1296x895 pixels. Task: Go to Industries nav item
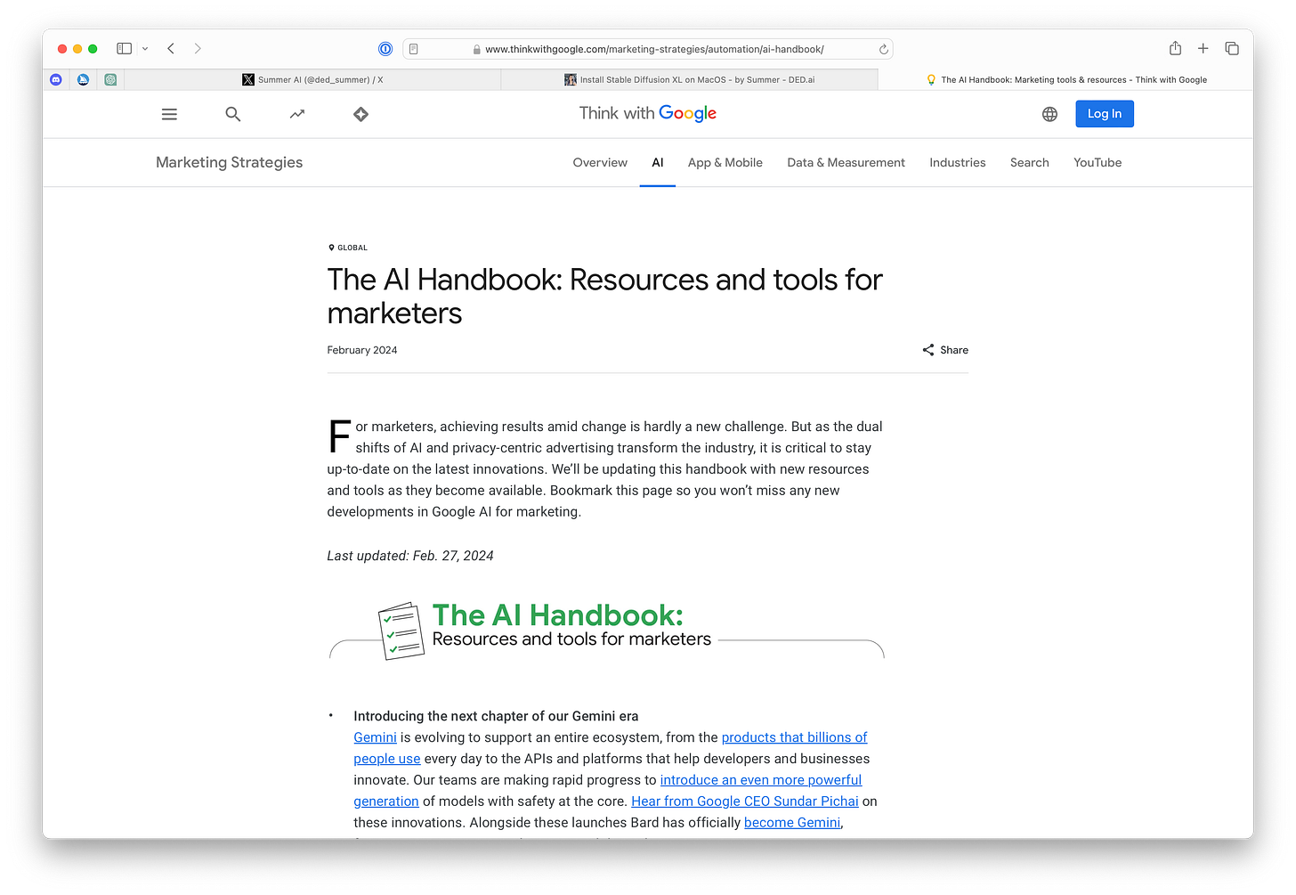[x=958, y=162]
